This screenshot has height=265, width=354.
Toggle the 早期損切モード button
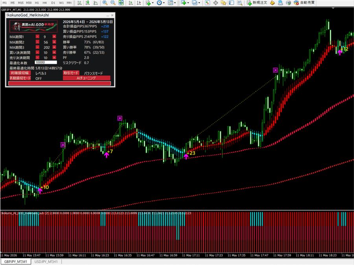(x=20, y=78)
